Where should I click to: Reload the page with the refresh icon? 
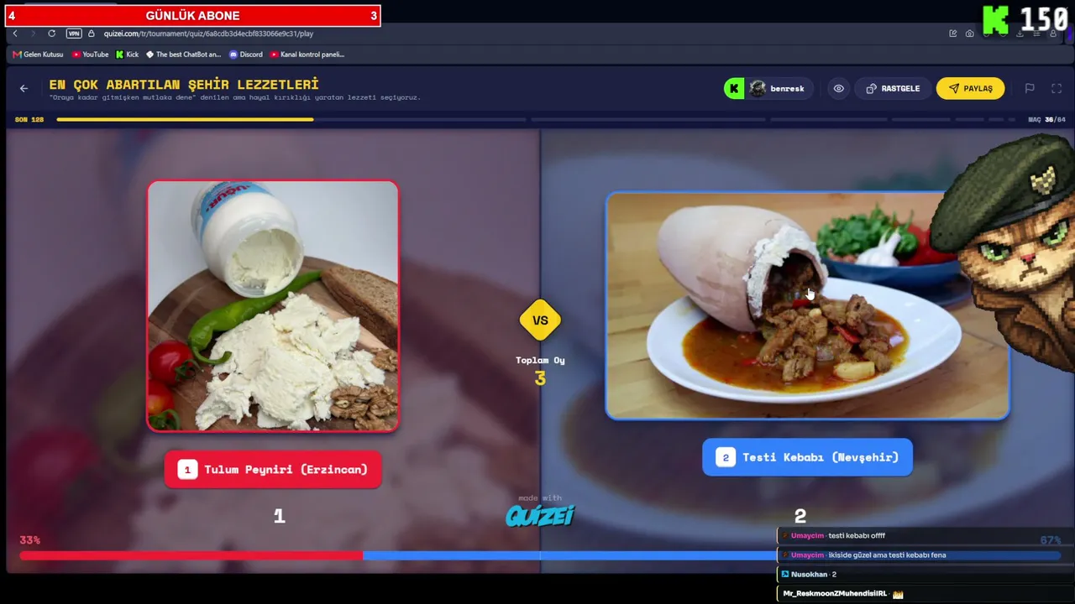point(52,34)
